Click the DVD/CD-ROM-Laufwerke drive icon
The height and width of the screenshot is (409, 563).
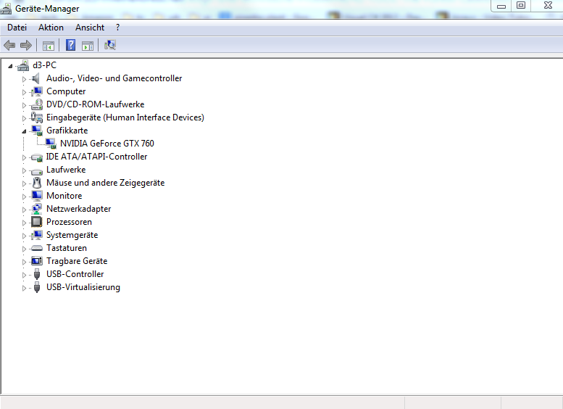point(37,104)
